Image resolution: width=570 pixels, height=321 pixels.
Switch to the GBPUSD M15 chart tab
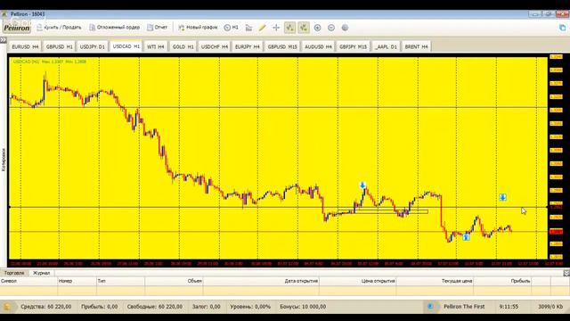click(282, 47)
